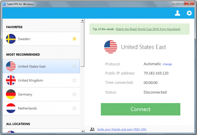Select the Germany location
The image size is (197, 135).
click(x=41, y=94)
